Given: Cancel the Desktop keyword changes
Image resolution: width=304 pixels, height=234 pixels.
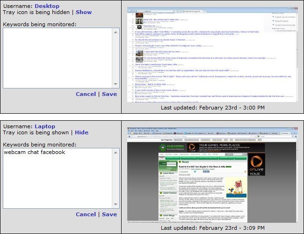Looking at the screenshot, I should tap(86, 94).
